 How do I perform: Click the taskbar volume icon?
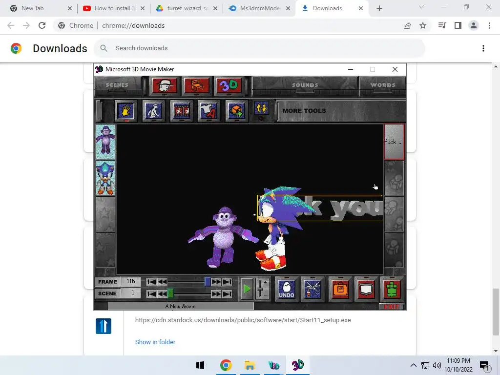click(x=437, y=365)
